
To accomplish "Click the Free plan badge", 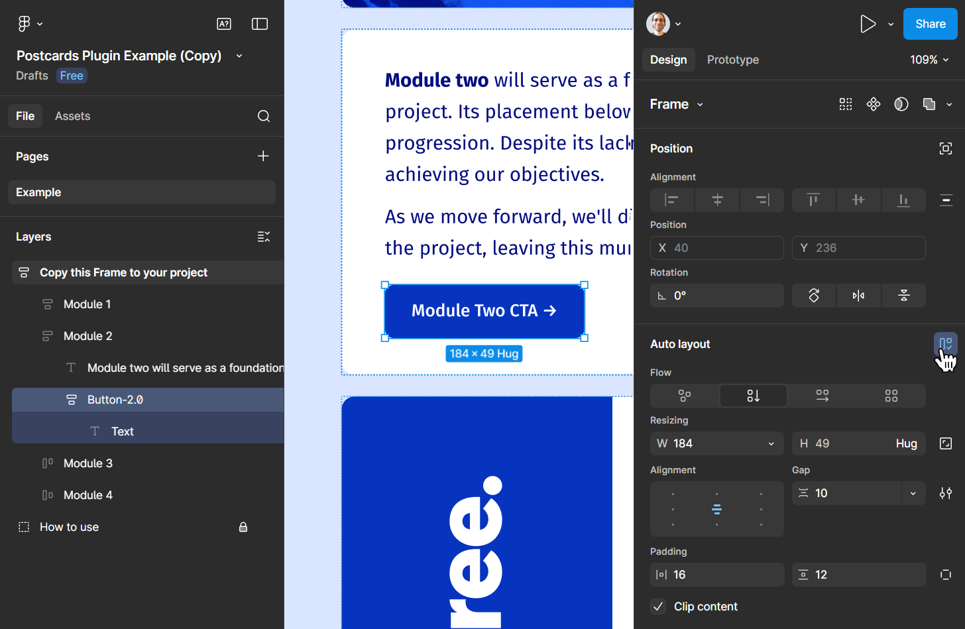I will [x=72, y=76].
